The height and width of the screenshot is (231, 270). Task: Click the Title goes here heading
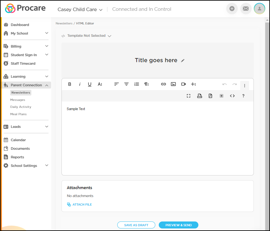[x=156, y=60]
